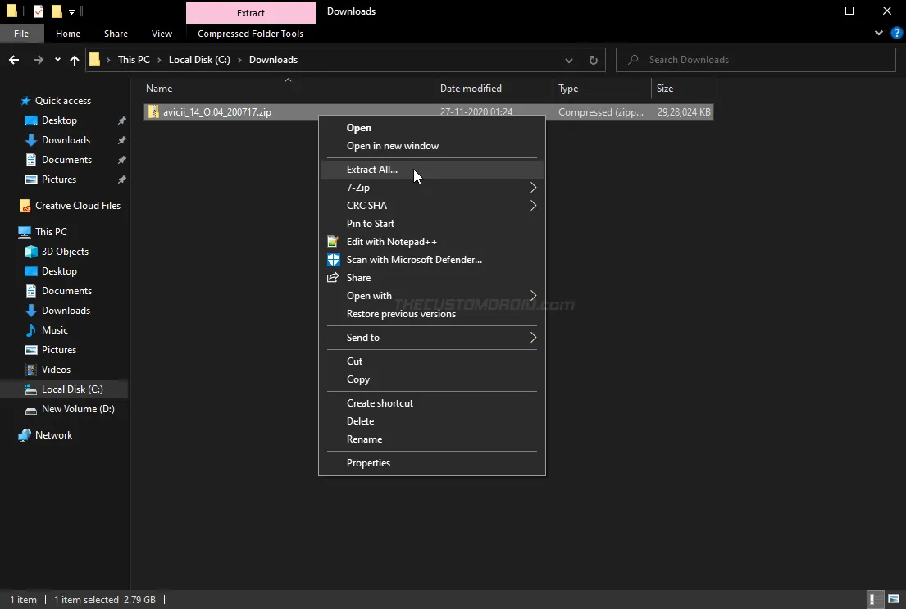Click the Up directory arrow
The image size is (906, 609).
[75, 60]
